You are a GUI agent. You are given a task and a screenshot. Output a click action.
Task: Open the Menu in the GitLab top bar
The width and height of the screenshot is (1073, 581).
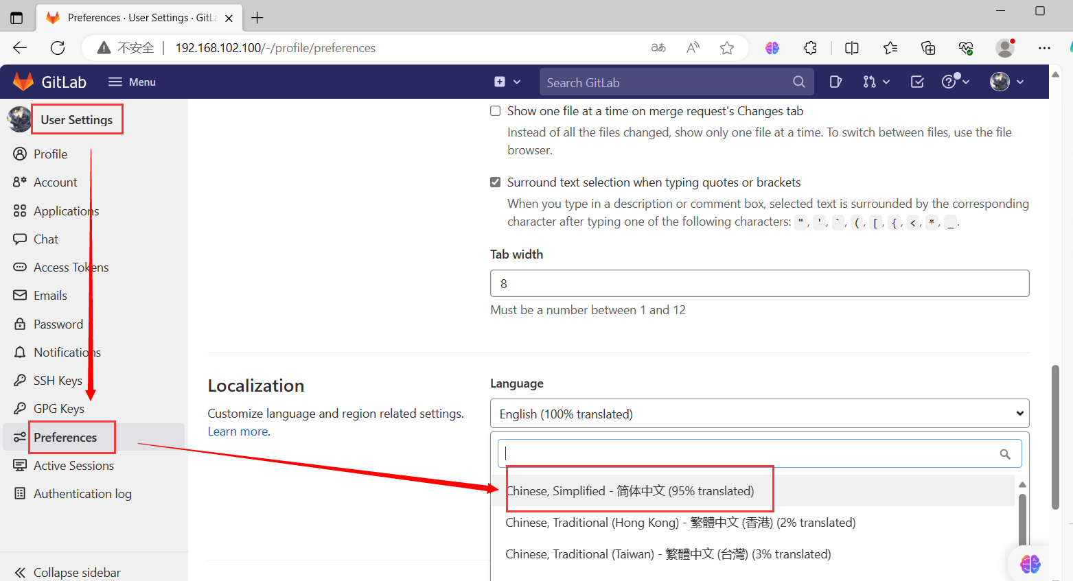(x=132, y=82)
